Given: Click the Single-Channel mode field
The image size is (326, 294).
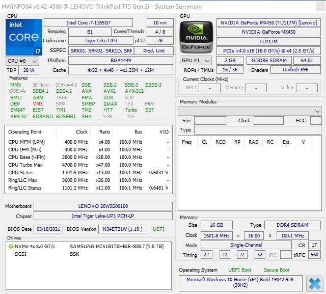Looking at the screenshot, I should [246, 245].
